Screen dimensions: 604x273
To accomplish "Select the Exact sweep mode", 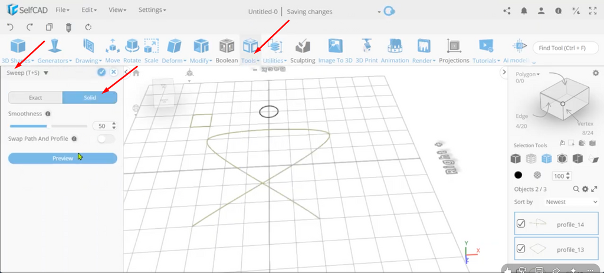I will coord(35,98).
